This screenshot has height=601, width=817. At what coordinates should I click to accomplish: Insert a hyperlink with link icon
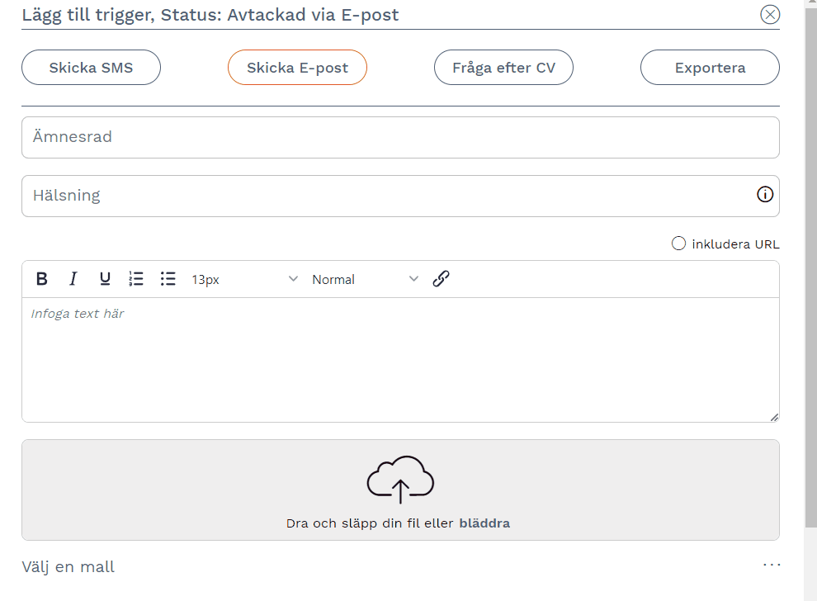442,278
